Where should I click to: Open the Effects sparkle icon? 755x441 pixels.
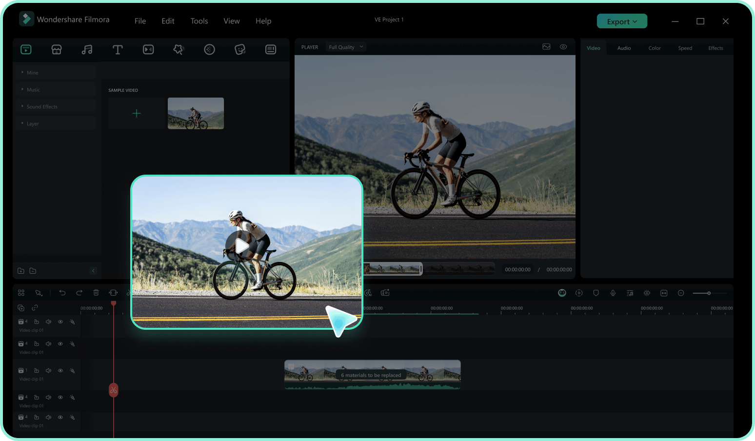click(179, 49)
